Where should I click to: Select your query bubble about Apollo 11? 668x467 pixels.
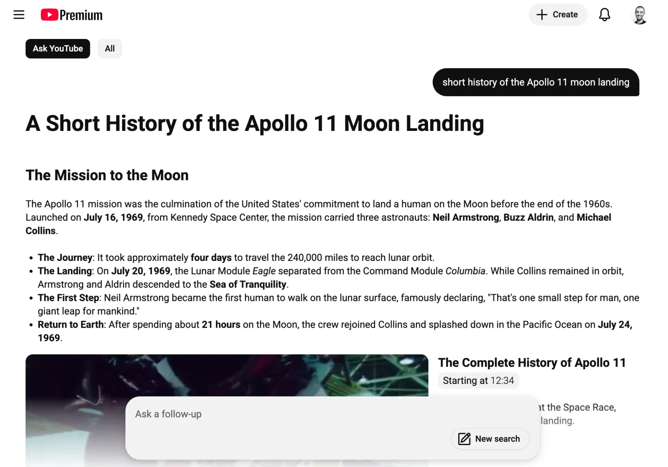[x=536, y=82]
